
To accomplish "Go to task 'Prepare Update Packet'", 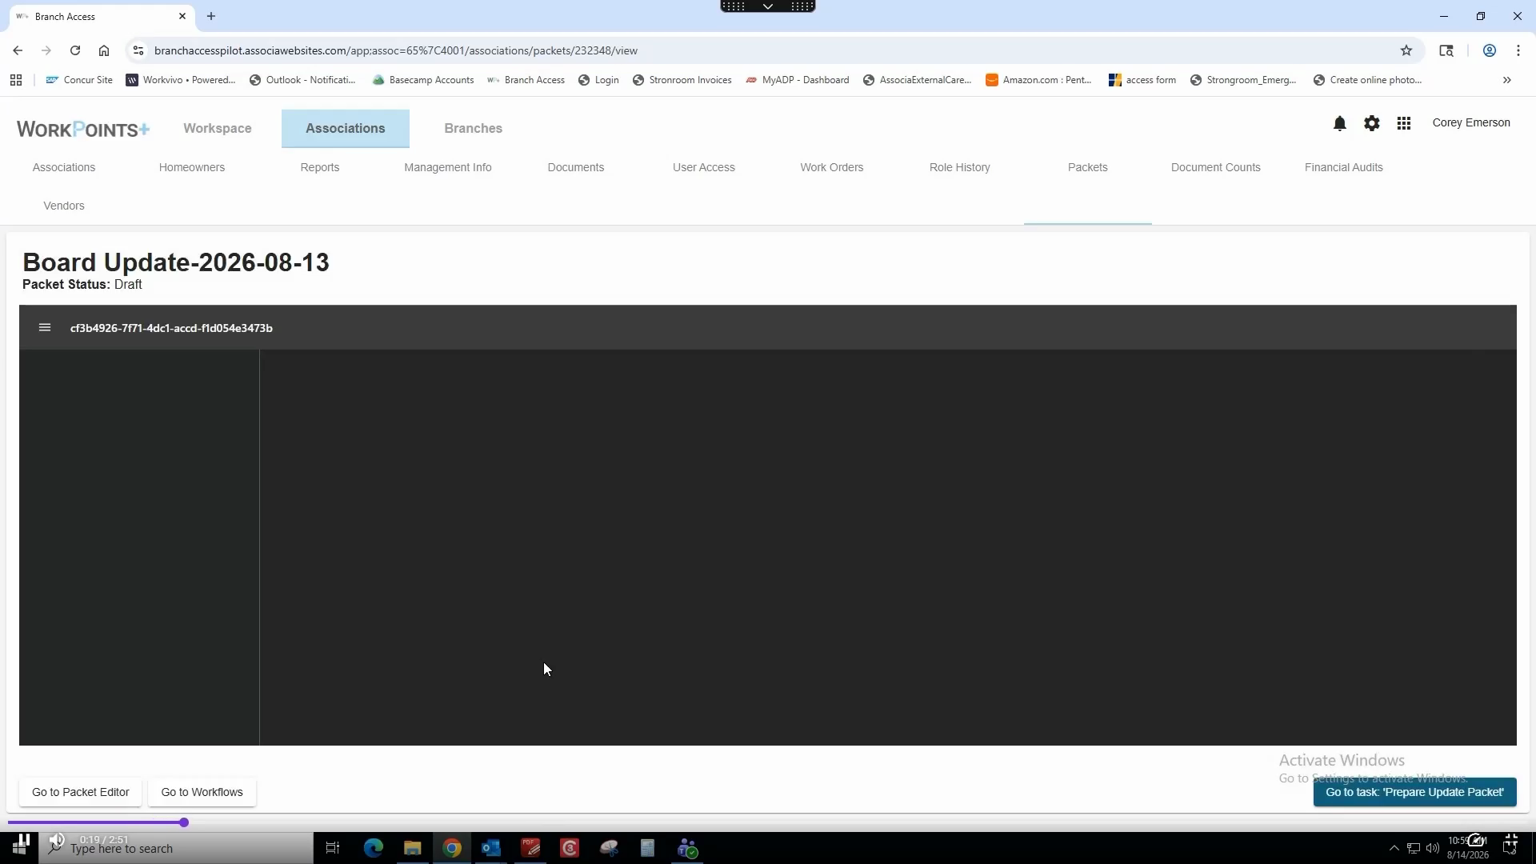I will [x=1414, y=792].
